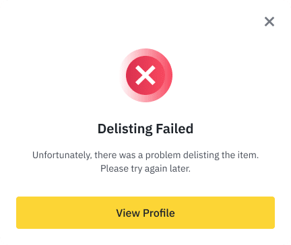This screenshot has width=291, height=245.
Task: Go to profile from the failed delisting dialog
Action: pyautogui.click(x=145, y=213)
